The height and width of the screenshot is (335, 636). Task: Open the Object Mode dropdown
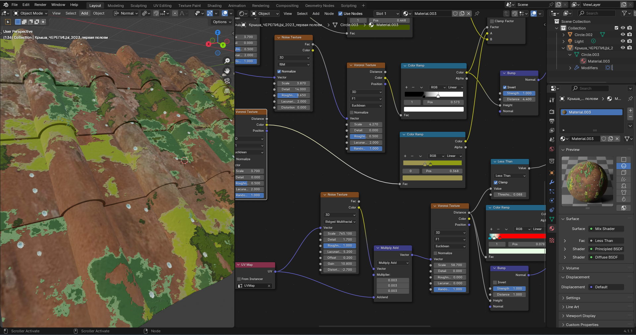[x=30, y=13]
